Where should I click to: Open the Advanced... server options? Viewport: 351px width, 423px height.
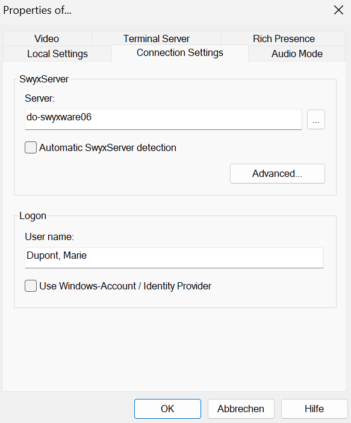pos(278,173)
